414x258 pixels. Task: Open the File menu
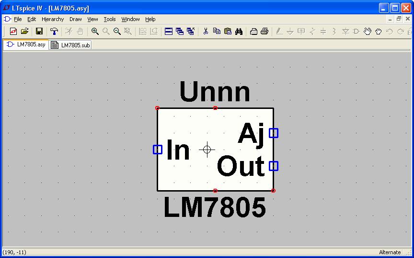(18, 19)
